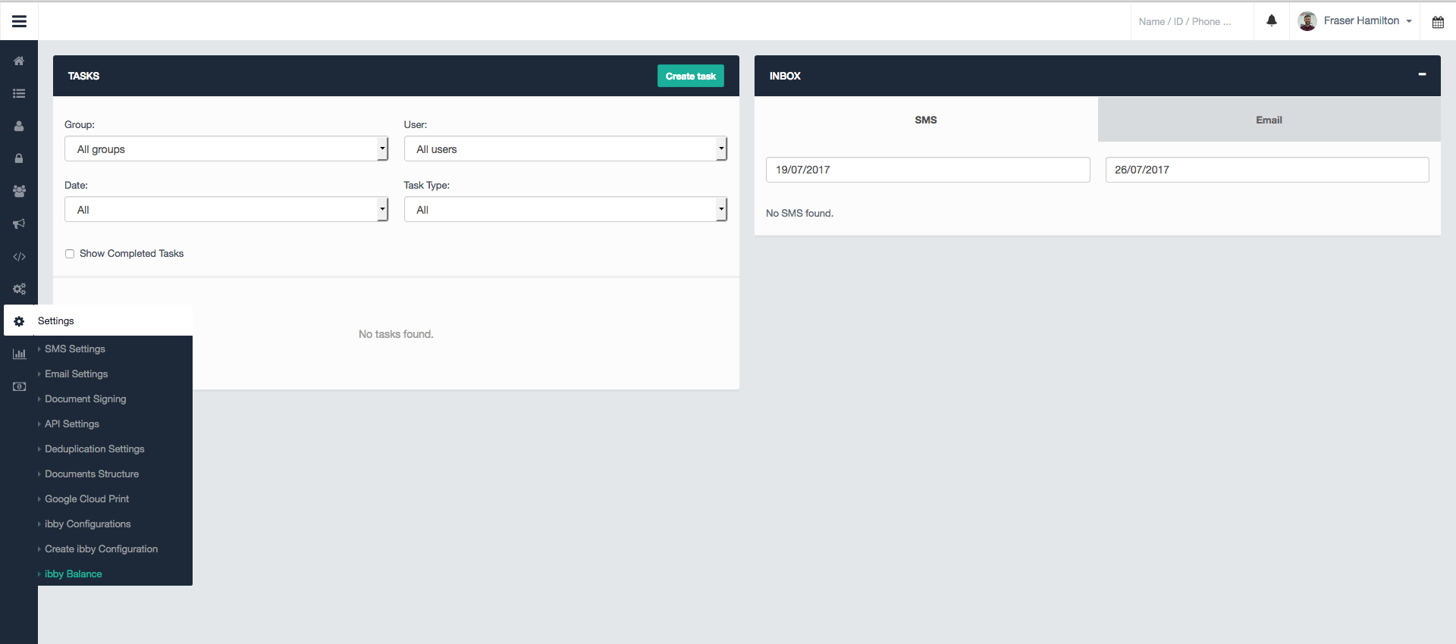Click the 19/07/2017 start date field
The width and height of the screenshot is (1456, 644).
pos(927,170)
